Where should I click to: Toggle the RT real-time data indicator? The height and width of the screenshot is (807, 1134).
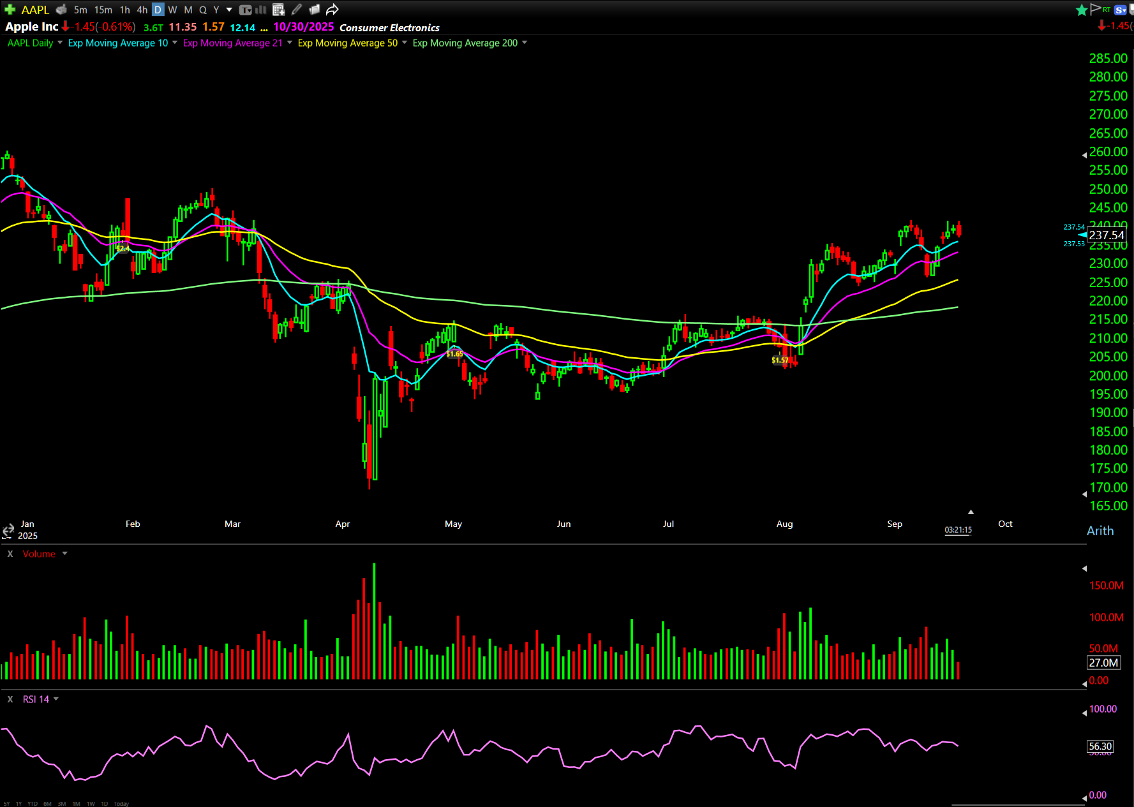tap(1107, 10)
